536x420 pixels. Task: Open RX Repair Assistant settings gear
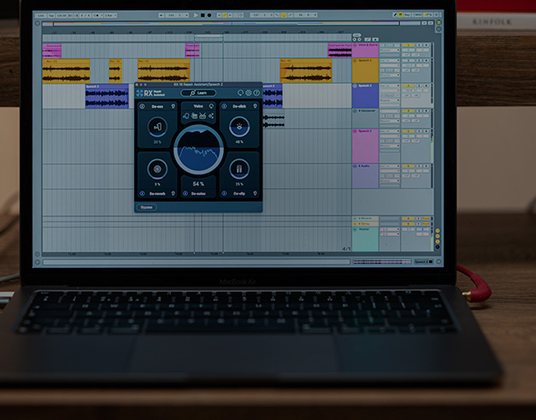click(x=249, y=92)
